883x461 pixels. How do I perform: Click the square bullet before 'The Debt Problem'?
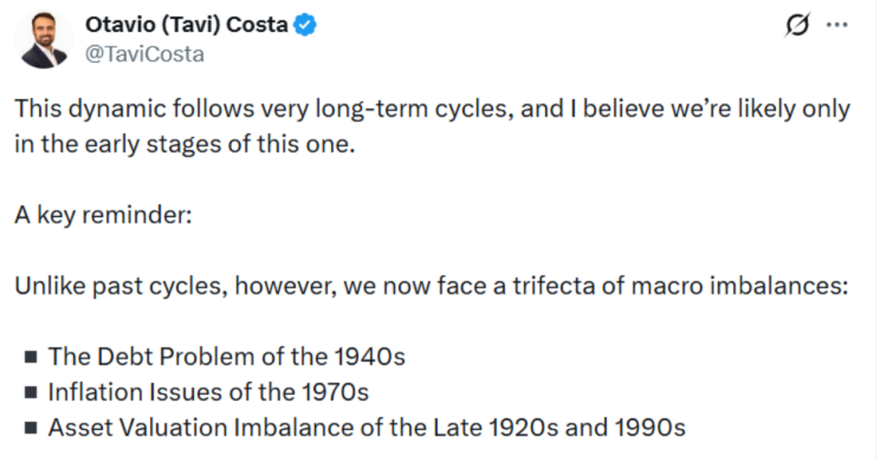click(31, 357)
